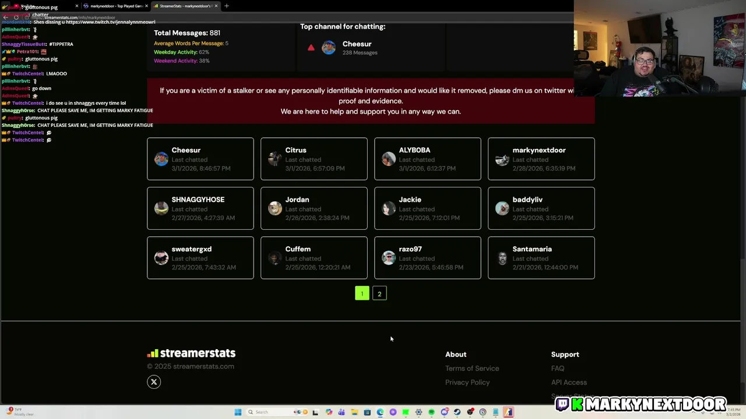Switch to the StreamerStats browser tab
Image resolution: width=746 pixels, height=419 pixels.
pyautogui.click(x=185, y=6)
